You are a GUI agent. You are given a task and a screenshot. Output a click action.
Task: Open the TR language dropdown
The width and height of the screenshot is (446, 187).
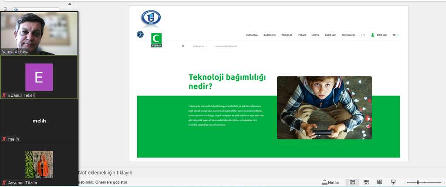[395, 35]
